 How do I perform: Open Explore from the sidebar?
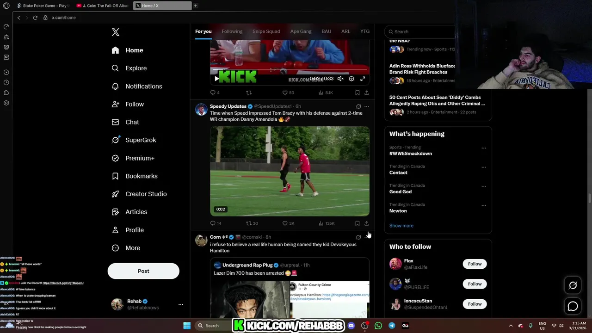(129, 68)
